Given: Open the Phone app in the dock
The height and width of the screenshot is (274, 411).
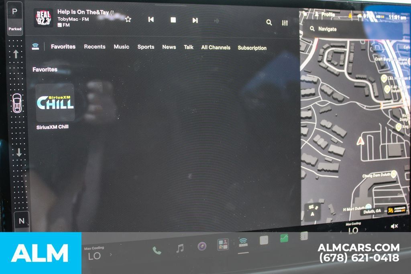Looking at the screenshot, I should 157,251.
